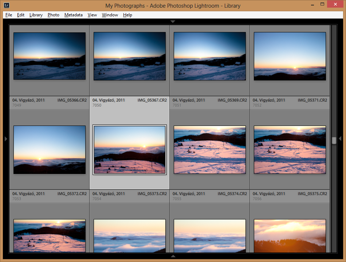Click the selected IMG_05373.CR2 thumbnail

pos(130,150)
